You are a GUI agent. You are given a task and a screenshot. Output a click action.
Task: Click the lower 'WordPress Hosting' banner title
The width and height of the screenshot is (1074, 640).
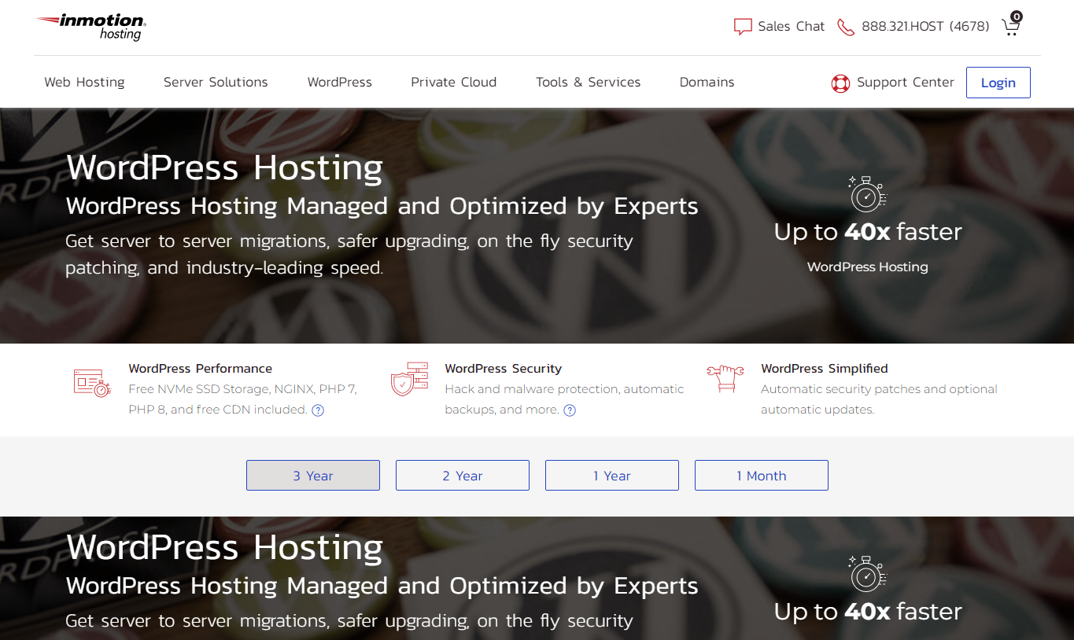point(224,548)
